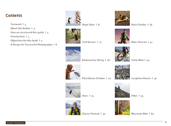
Task: Open the Pika Glacier Climber thumbnail
Action: tap(73, 72)
